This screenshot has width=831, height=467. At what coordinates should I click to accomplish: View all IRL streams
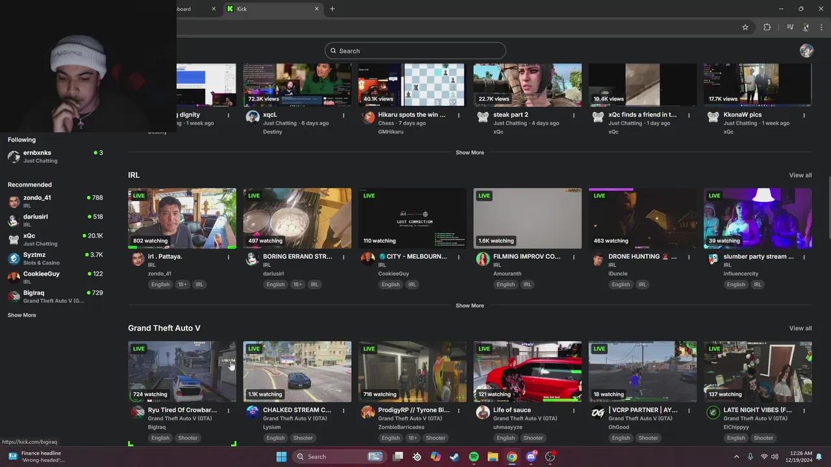click(800, 175)
